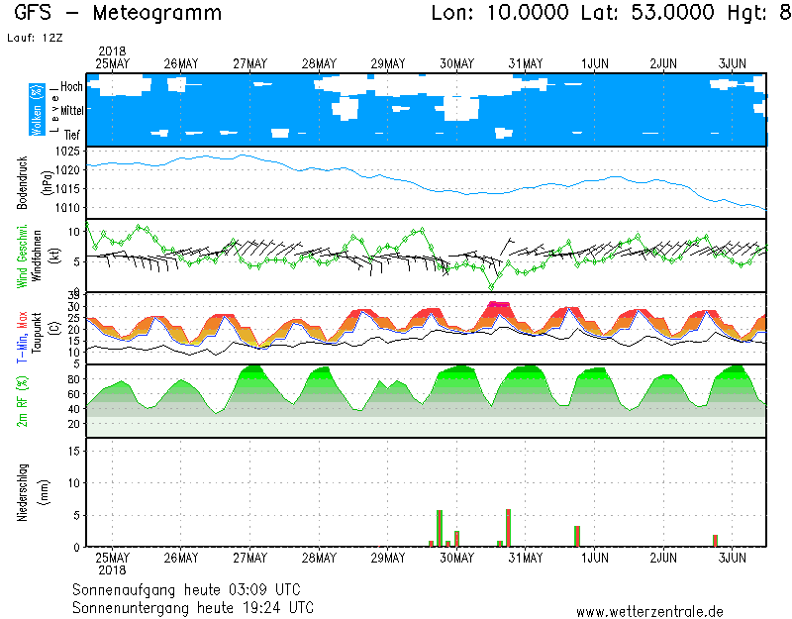Click the Mittel cloud level label
Image resolution: width=792 pixels, height=619 pixels.
tap(71, 113)
